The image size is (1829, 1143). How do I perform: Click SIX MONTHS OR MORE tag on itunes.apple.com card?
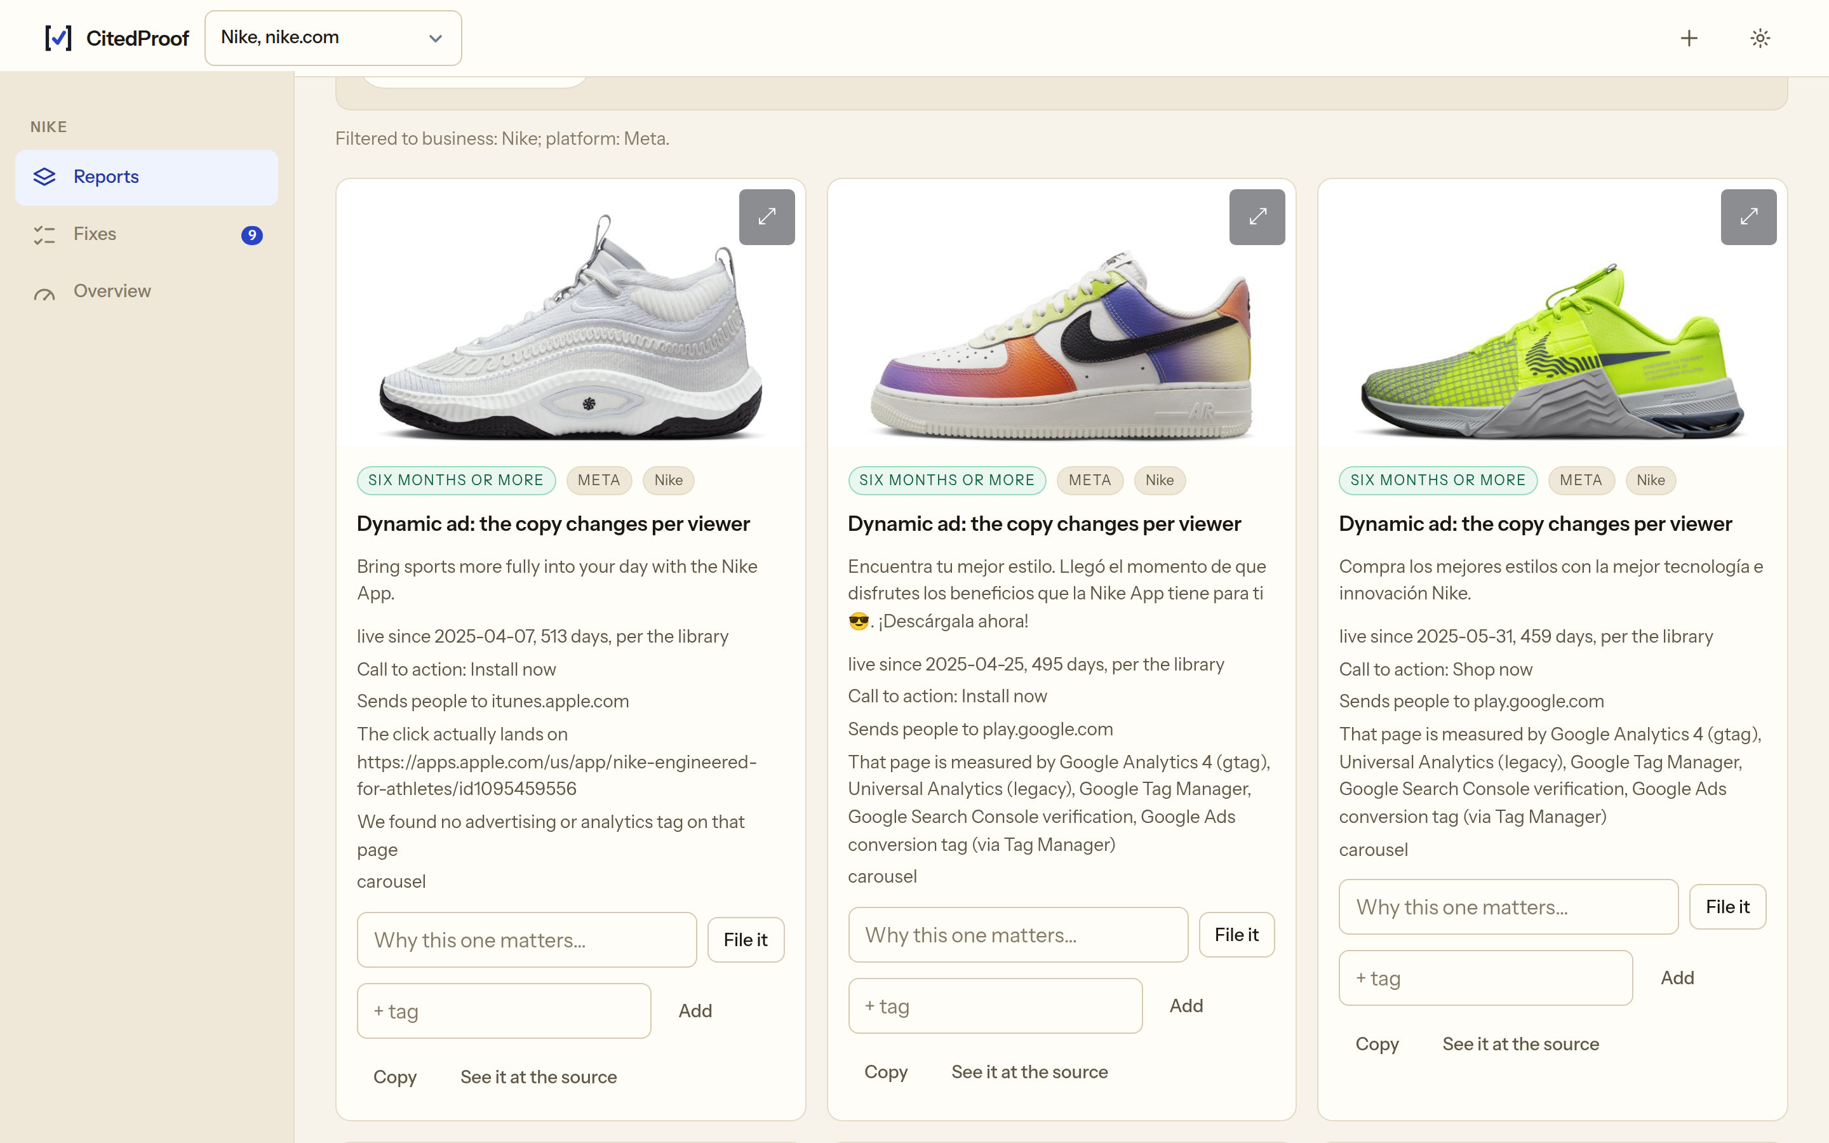click(x=456, y=480)
